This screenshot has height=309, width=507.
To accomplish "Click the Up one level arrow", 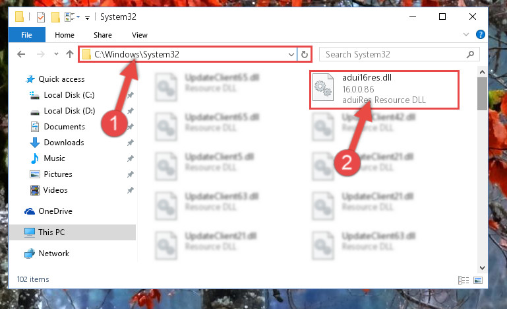I will [69, 54].
